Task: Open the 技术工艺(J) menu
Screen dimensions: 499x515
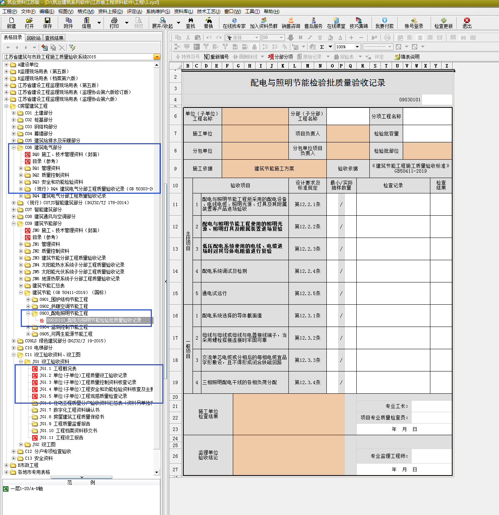Action: (209, 12)
